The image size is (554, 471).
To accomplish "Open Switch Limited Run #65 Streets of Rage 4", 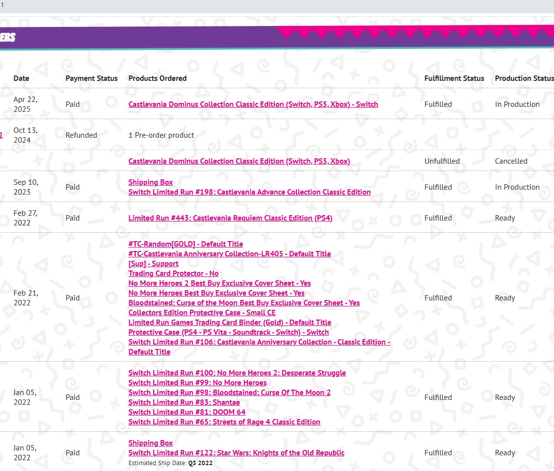I will 224,422.
